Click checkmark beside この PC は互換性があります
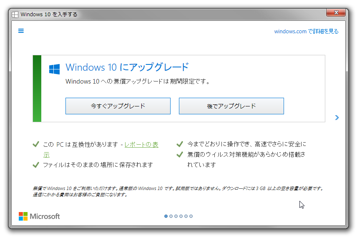The width and height of the screenshot is (357, 237). click(36, 144)
